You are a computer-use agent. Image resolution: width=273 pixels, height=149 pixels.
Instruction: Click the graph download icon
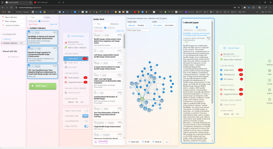coord(167,142)
